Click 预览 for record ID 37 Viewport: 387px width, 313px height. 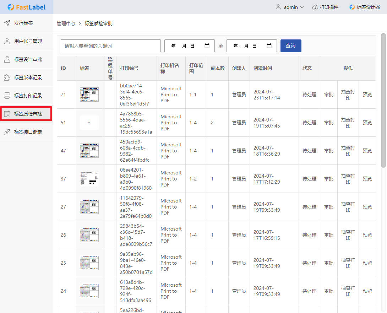click(367, 179)
